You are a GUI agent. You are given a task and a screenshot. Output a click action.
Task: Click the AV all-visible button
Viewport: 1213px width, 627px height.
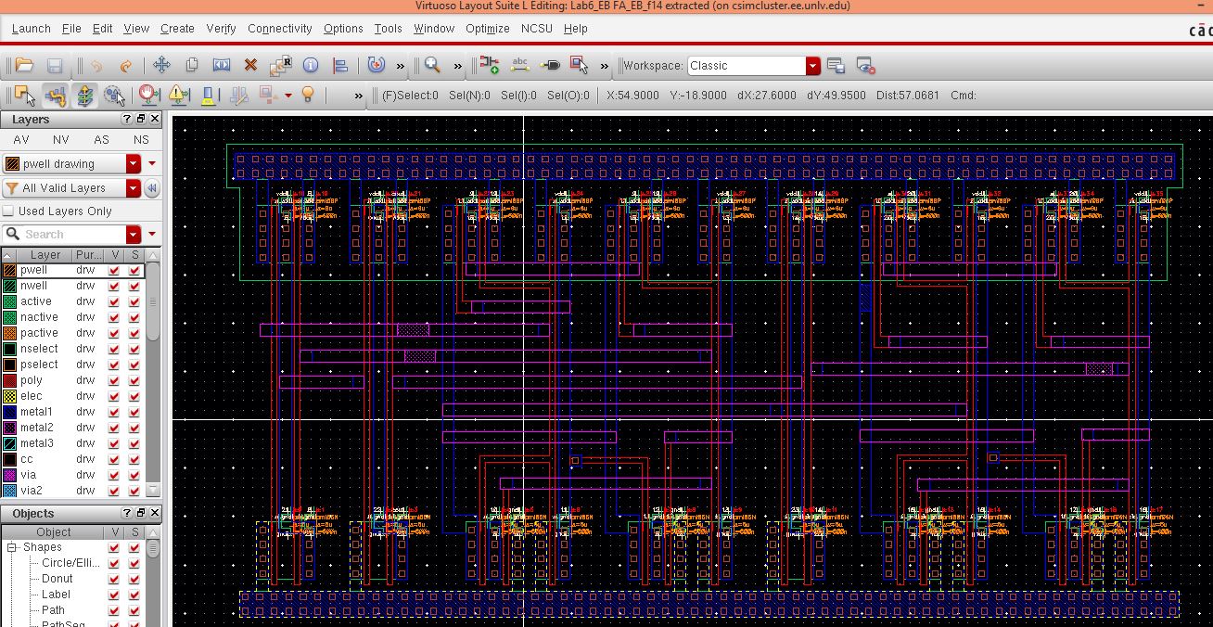[x=20, y=140]
